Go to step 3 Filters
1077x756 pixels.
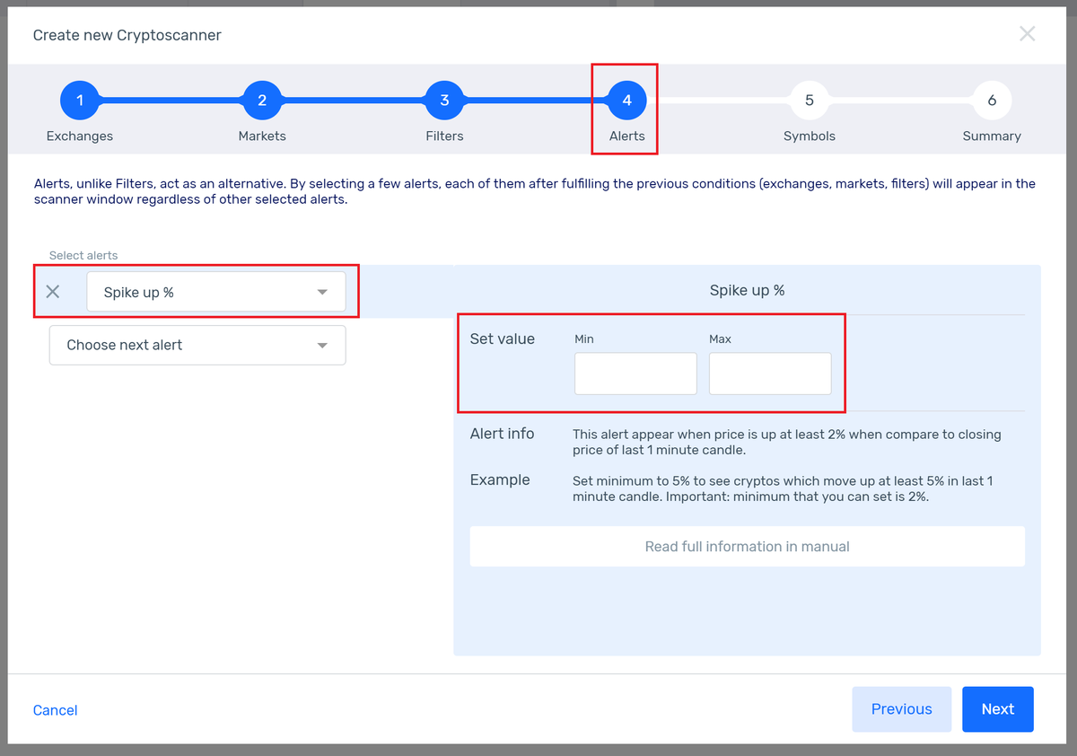click(x=444, y=101)
